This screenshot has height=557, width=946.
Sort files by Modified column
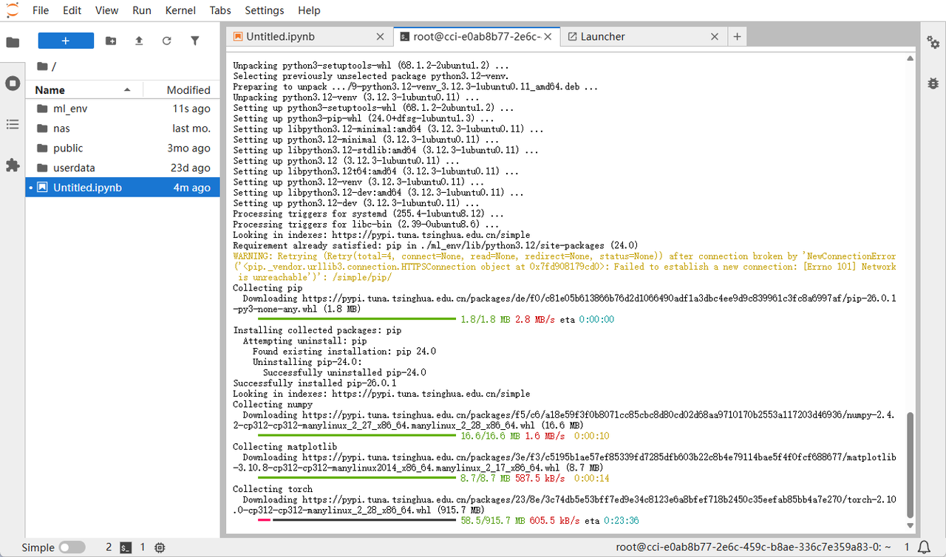(x=180, y=90)
